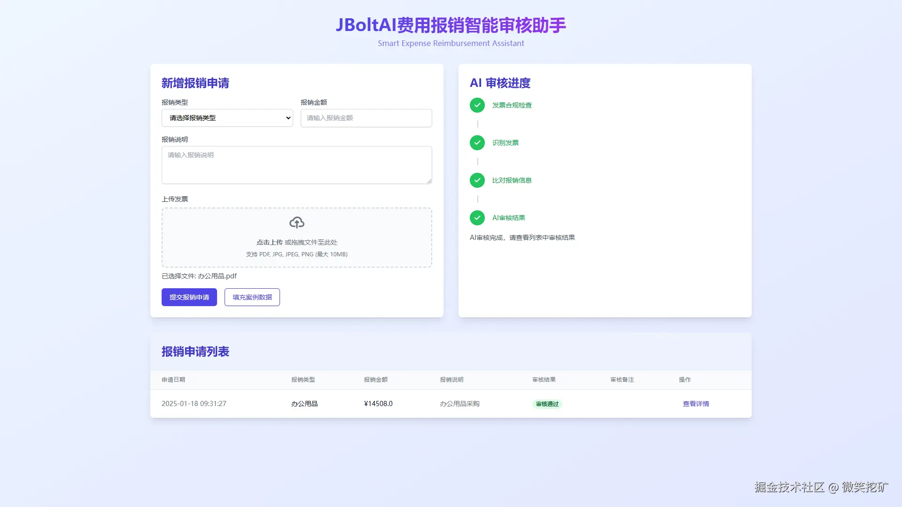This screenshot has width=902, height=507.
Task: Click the cloud upload icon
Action: pos(296,223)
